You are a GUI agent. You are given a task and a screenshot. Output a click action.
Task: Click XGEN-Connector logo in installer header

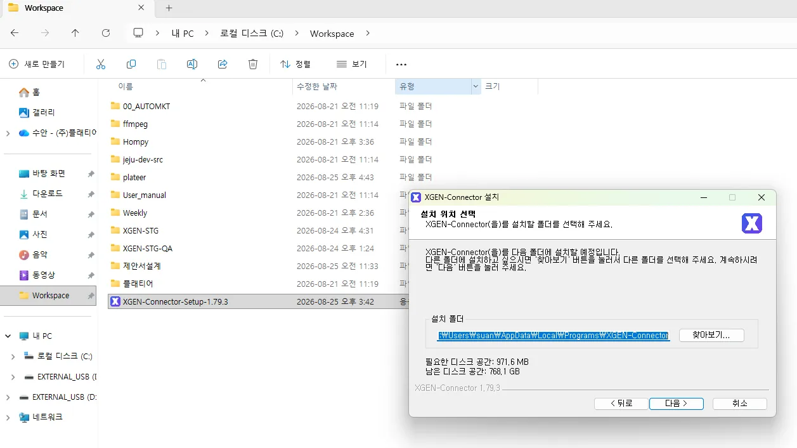(751, 223)
